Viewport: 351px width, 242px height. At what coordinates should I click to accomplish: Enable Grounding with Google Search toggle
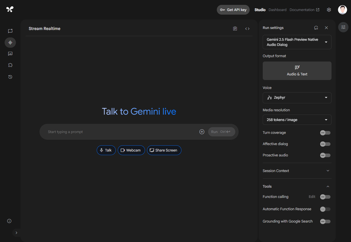(325, 221)
